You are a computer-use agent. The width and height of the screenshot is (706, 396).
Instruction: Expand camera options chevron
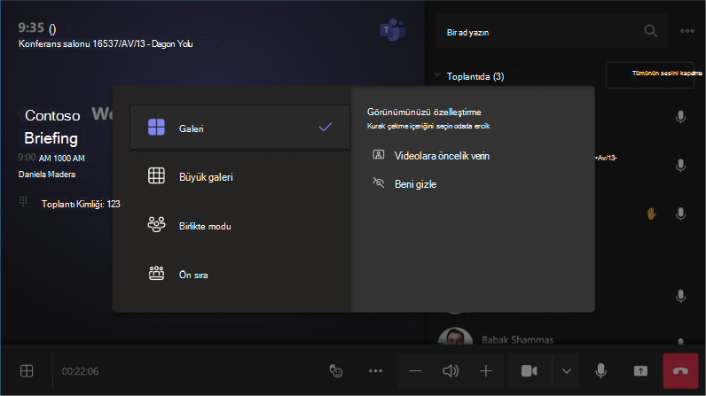coord(567,371)
